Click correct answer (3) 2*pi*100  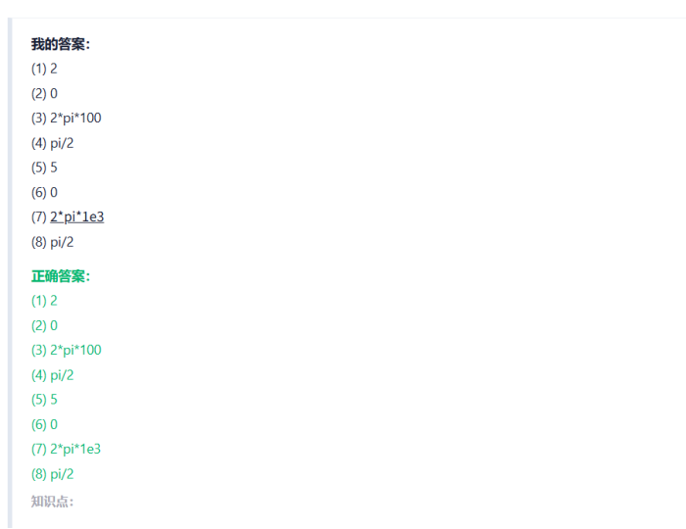[66, 350]
